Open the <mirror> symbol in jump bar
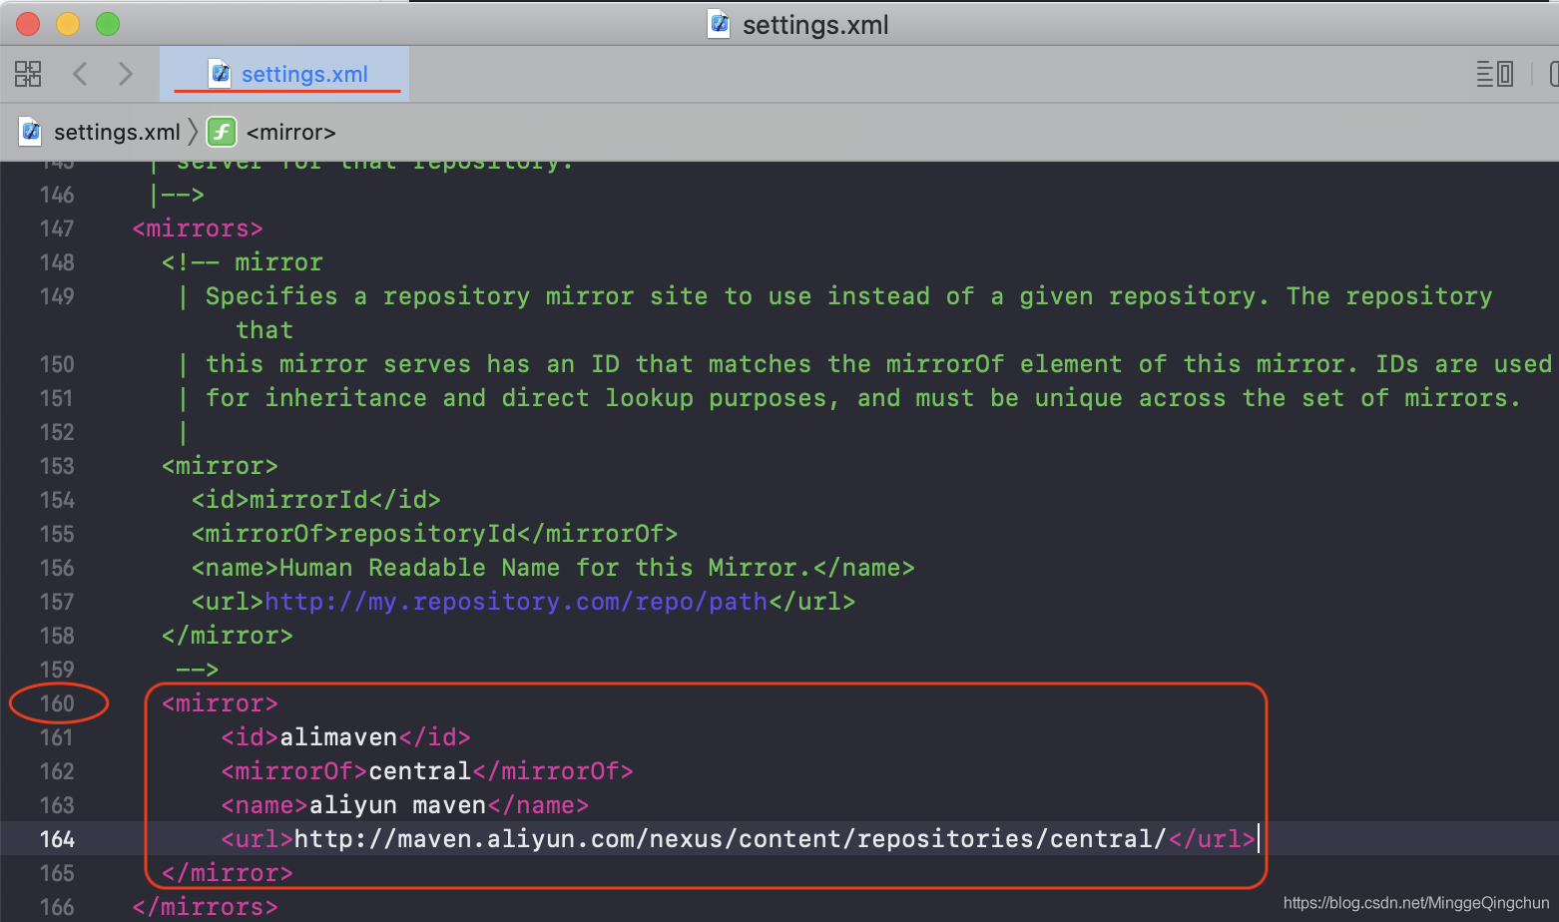1559x922 pixels. click(290, 132)
